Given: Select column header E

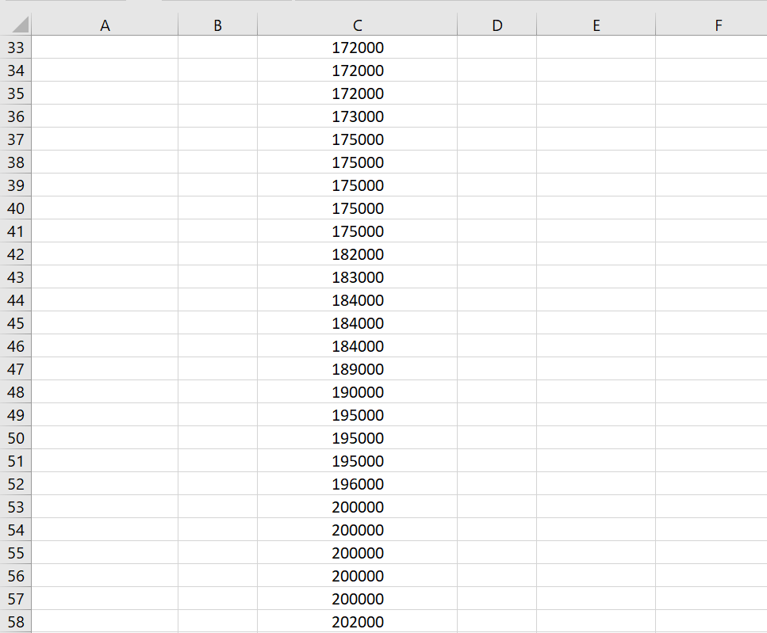Looking at the screenshot, I should [x=596, y=25].
